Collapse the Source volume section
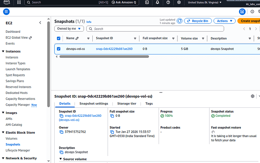Viewport: 260px width, 163px height. [x=61, y=159]
